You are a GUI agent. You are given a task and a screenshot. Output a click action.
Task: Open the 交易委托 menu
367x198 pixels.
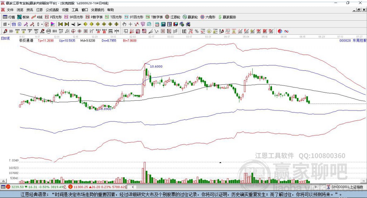pyautogui.click(x=97, y=10)
